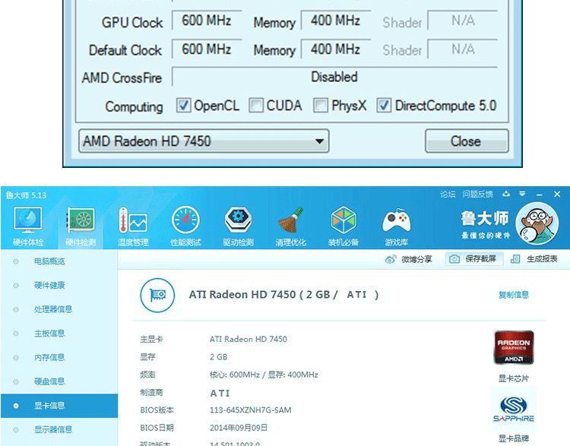
Task: Open the 论坛 forum link
Action: [448, 194]
